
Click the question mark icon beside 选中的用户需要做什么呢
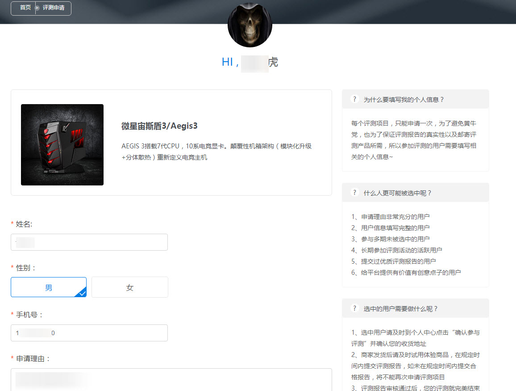tap(354, 308)
